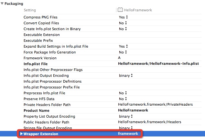Open Info.plist Output Encoding binary popup
The image size is (205, 140).
click(126, 76)
